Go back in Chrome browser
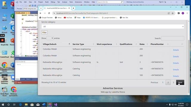 (41, 13)
